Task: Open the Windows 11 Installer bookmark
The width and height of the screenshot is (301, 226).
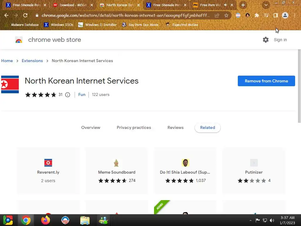Action: click(98, 25)
